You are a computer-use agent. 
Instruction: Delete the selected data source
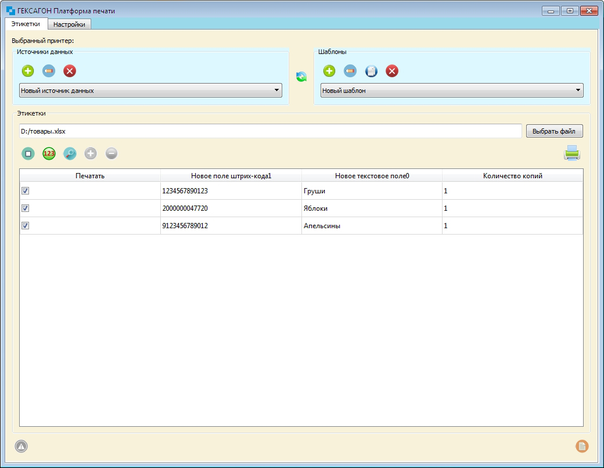(70, 71)
